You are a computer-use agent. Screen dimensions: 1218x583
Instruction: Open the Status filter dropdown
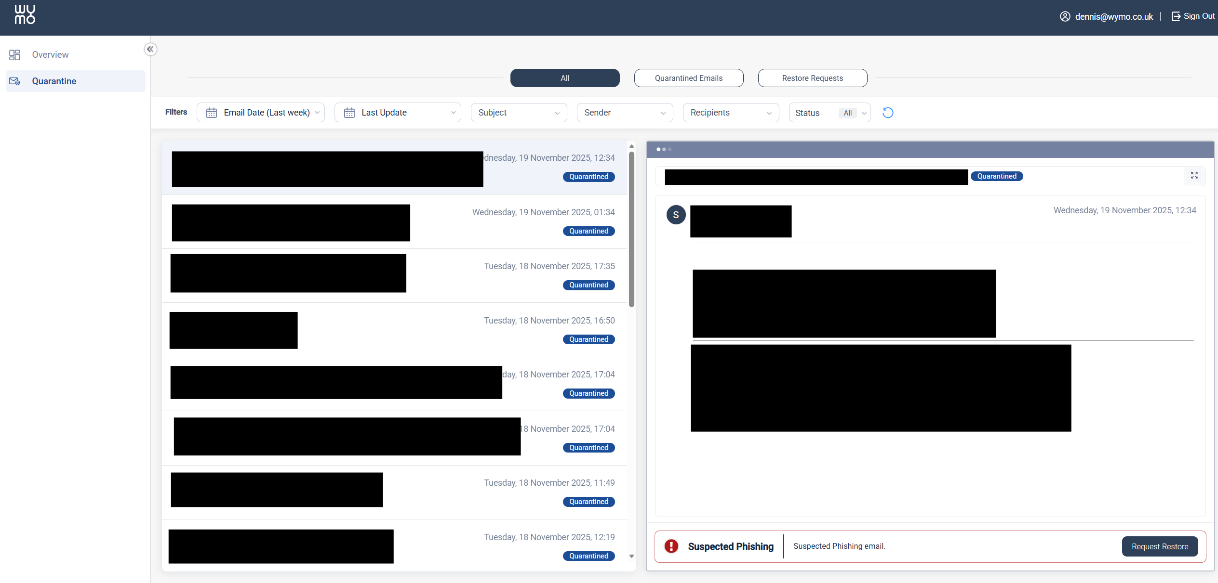click(x=829, y=113)
